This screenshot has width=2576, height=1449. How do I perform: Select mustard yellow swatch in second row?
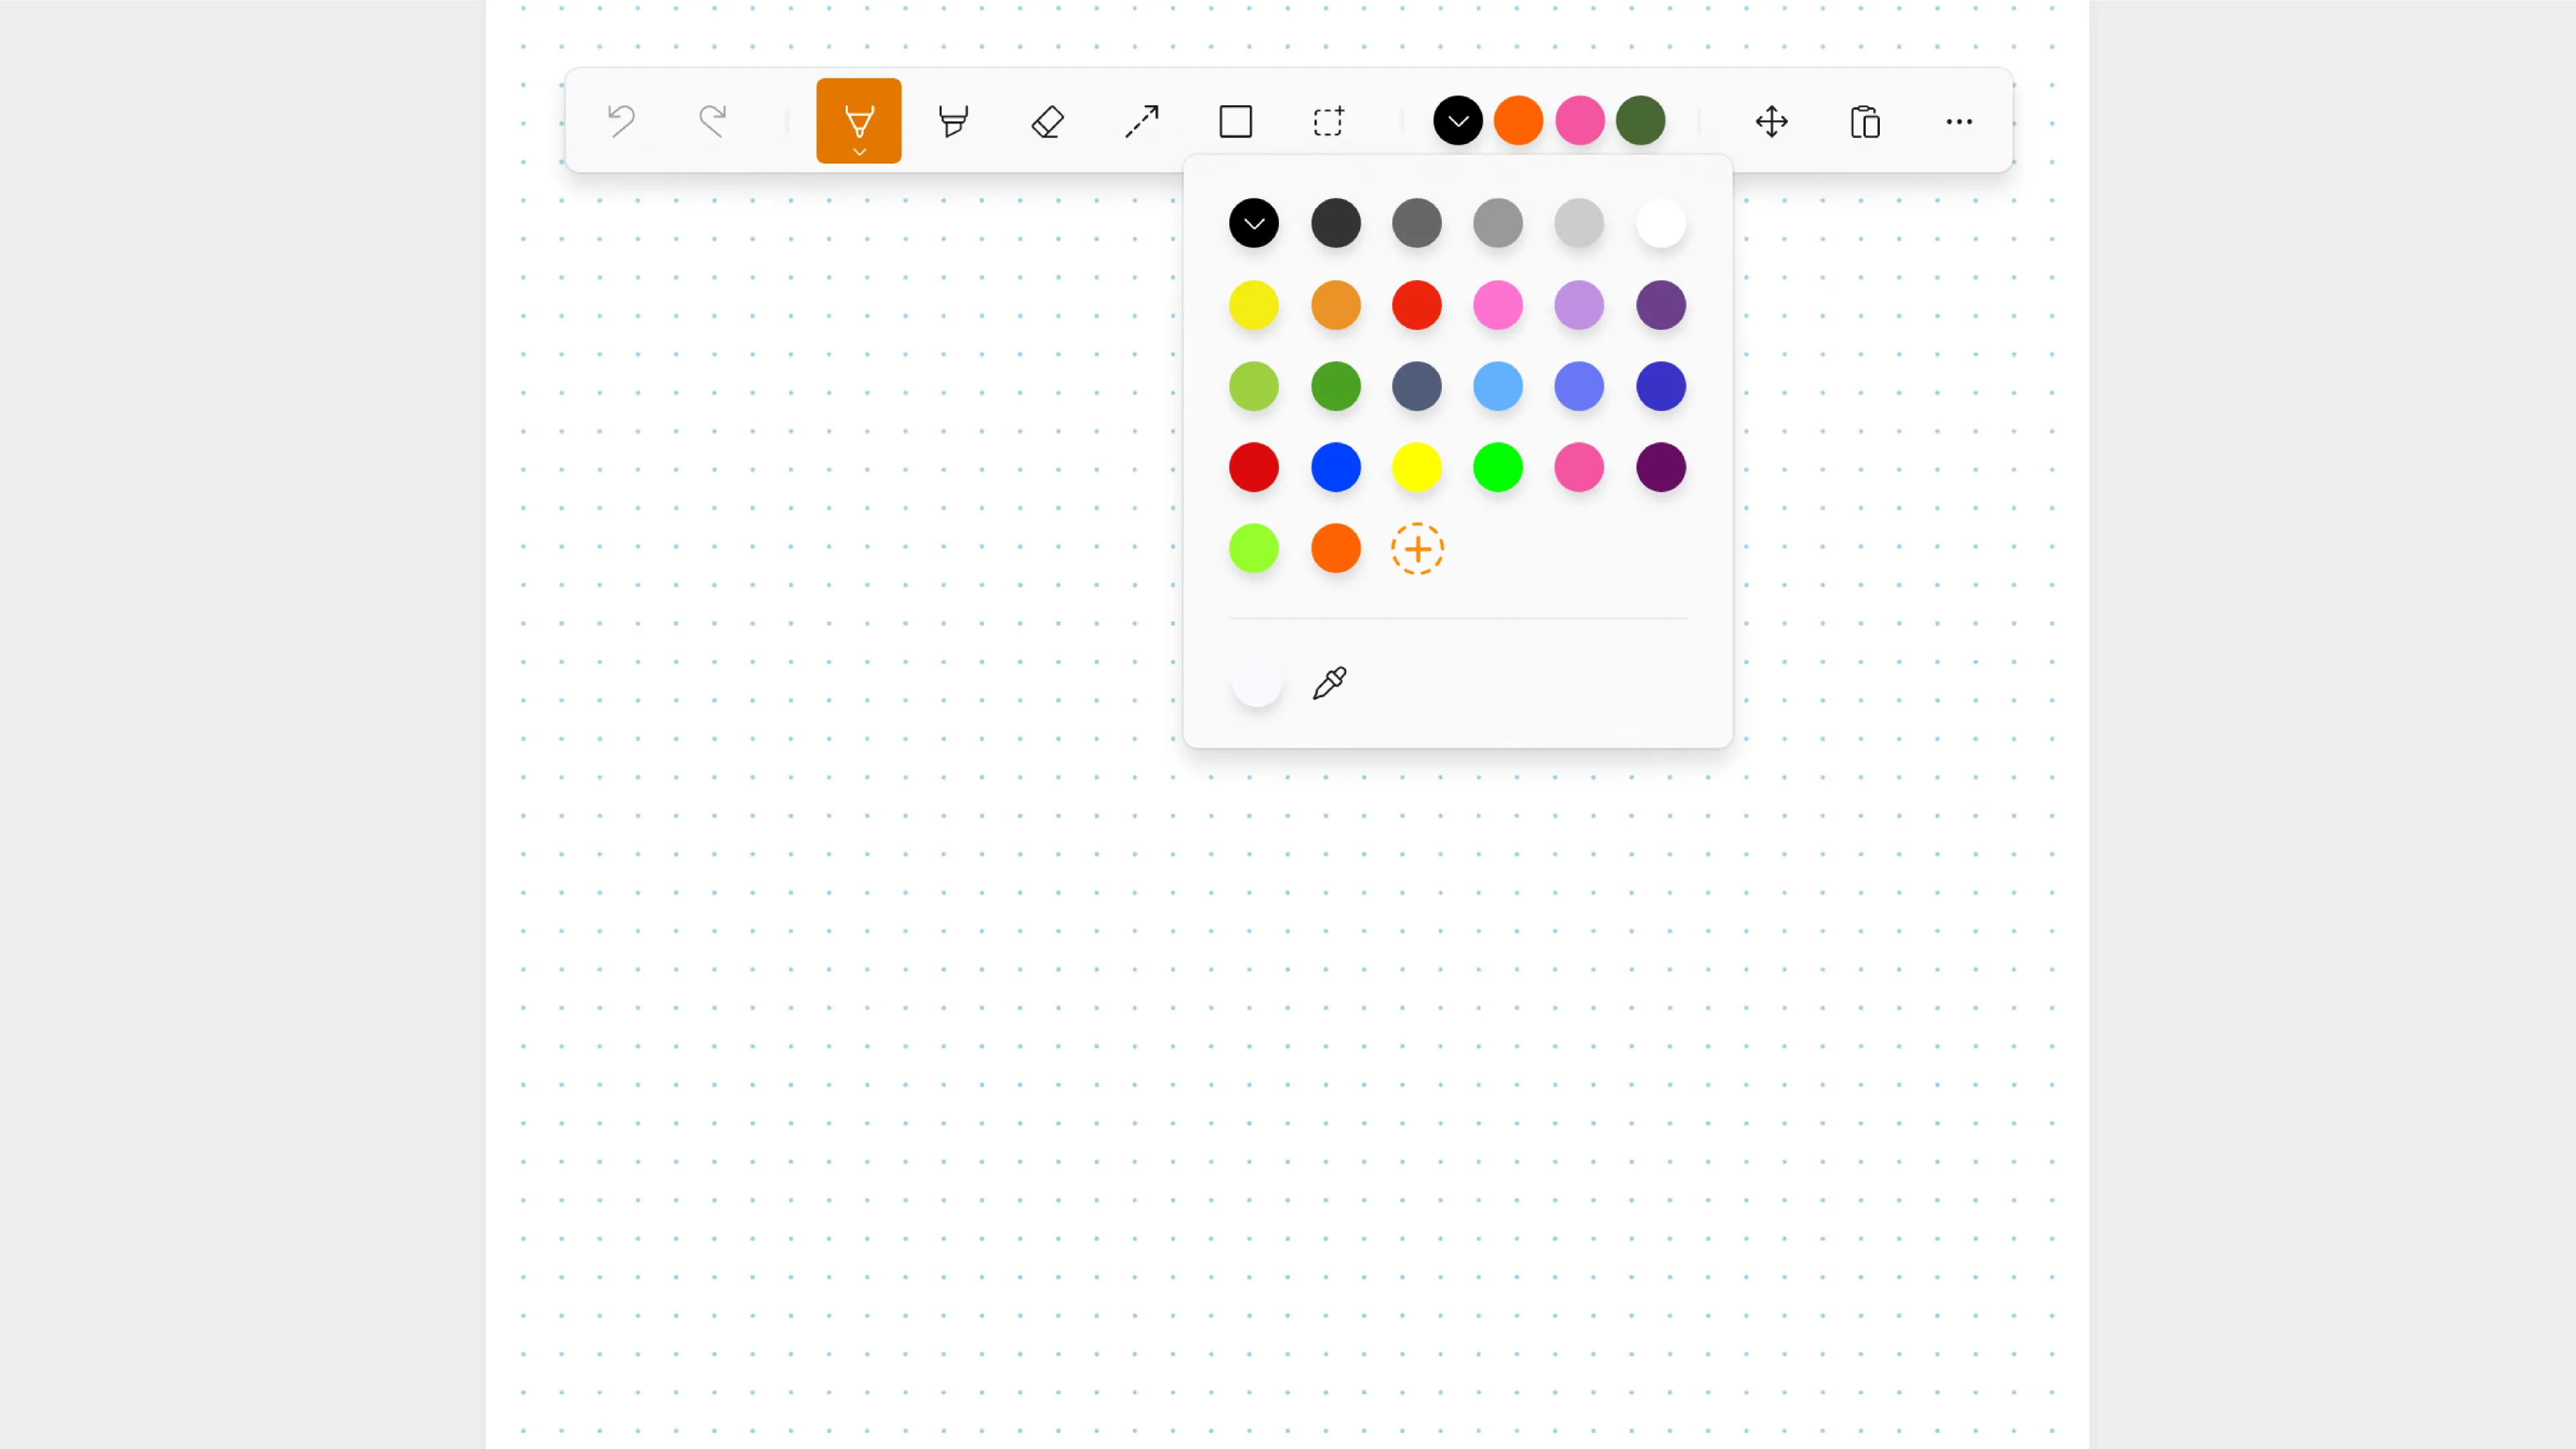[1254, 305]
